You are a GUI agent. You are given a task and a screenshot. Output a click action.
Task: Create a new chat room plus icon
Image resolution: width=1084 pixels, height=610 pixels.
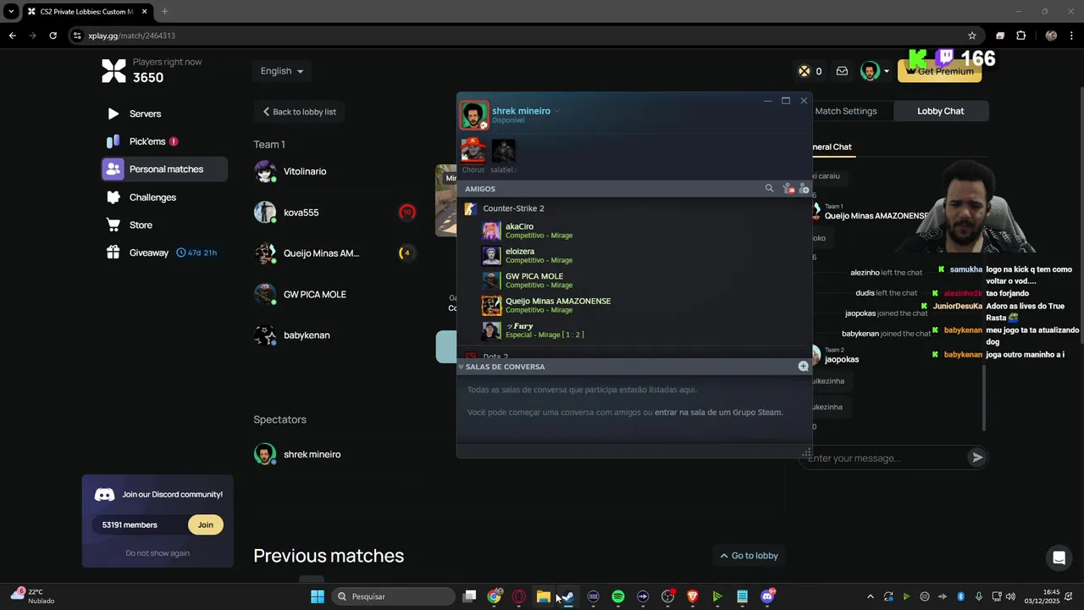point(803,366)
